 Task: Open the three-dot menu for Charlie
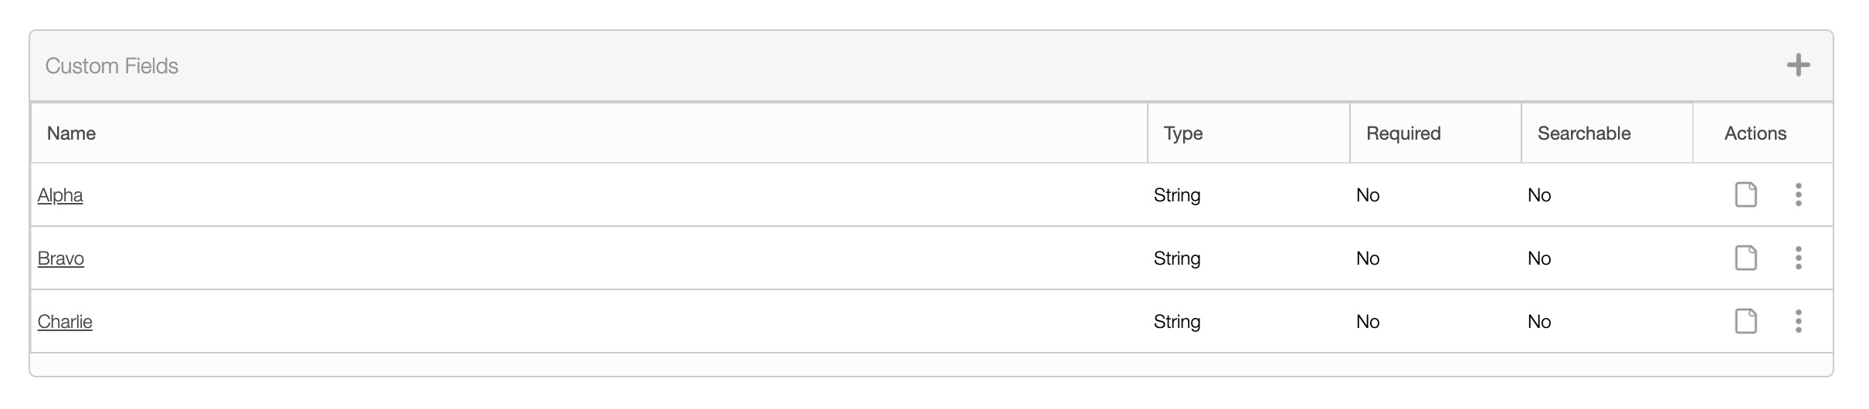(1798, 321)
